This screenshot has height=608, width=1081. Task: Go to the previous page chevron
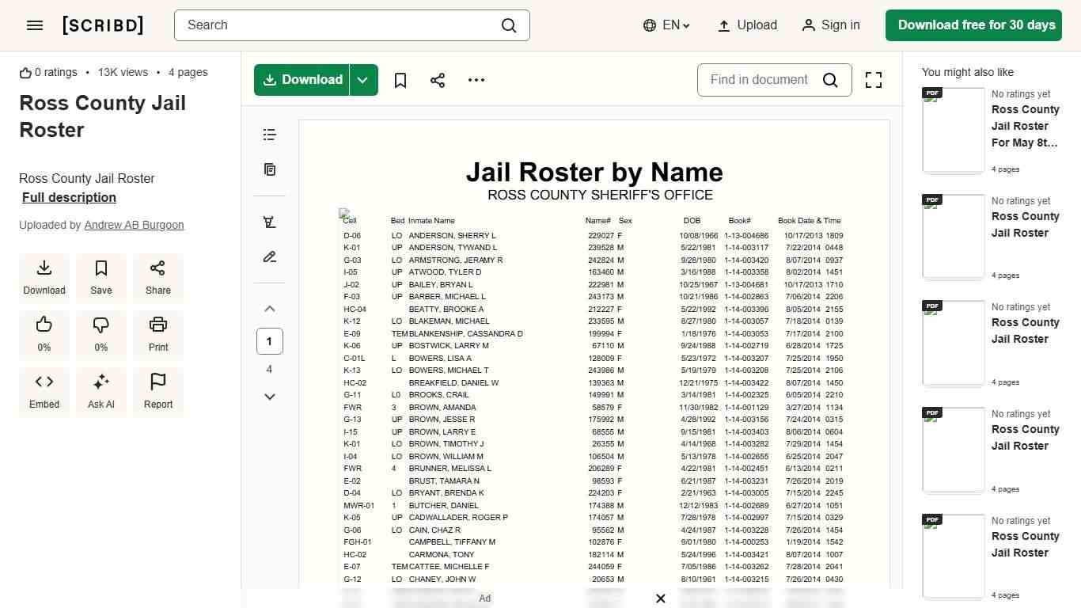(x=269, y=308)
